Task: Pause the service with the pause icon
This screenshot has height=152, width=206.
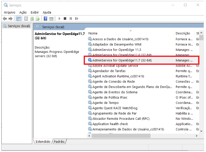Action: pyautogui.click(x=71, y=18)
